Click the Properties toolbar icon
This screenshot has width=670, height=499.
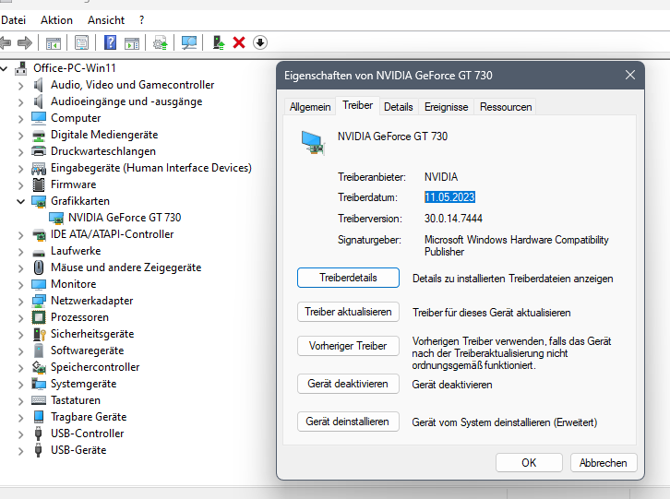(81, 42)
